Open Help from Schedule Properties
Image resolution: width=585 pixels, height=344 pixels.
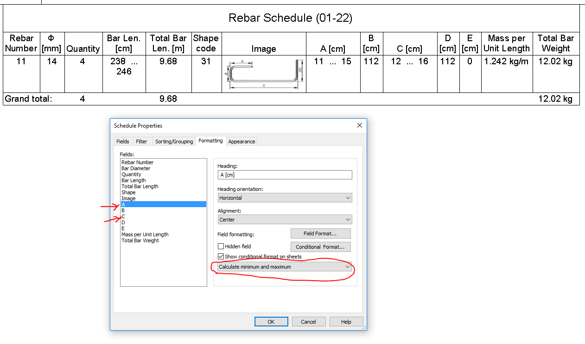[346, 321]
